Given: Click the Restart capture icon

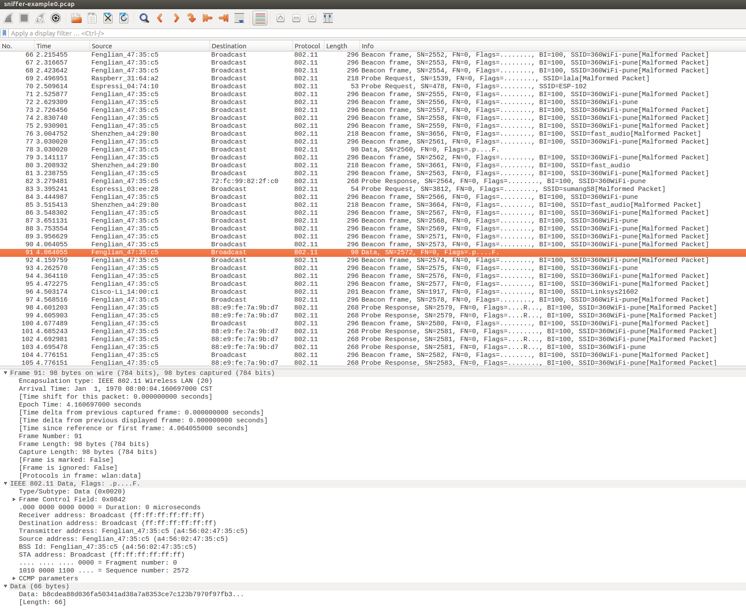Looking at the screenshot, I should click(40, 18).
